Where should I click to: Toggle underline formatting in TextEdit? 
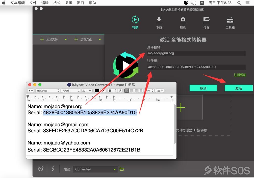pos(120,91)
